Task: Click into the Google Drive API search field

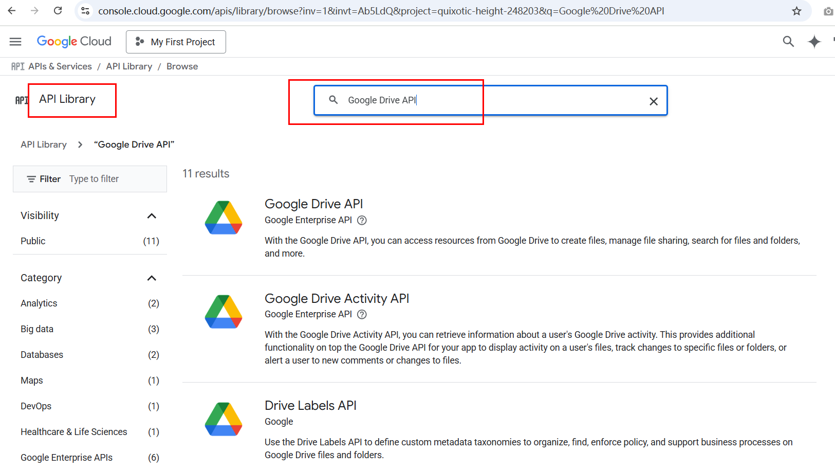Action: pyautogui.click(x=491, y=100)
